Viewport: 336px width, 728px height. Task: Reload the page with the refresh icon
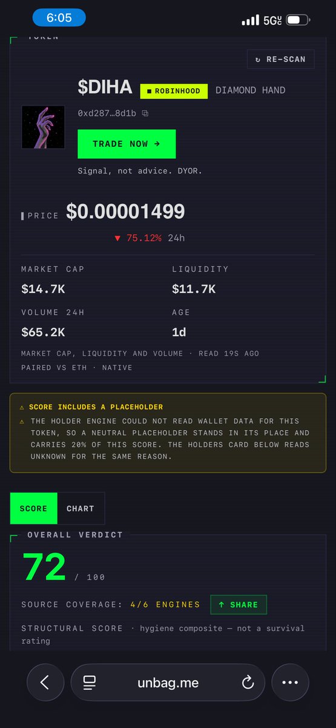[x=248, y=682]
